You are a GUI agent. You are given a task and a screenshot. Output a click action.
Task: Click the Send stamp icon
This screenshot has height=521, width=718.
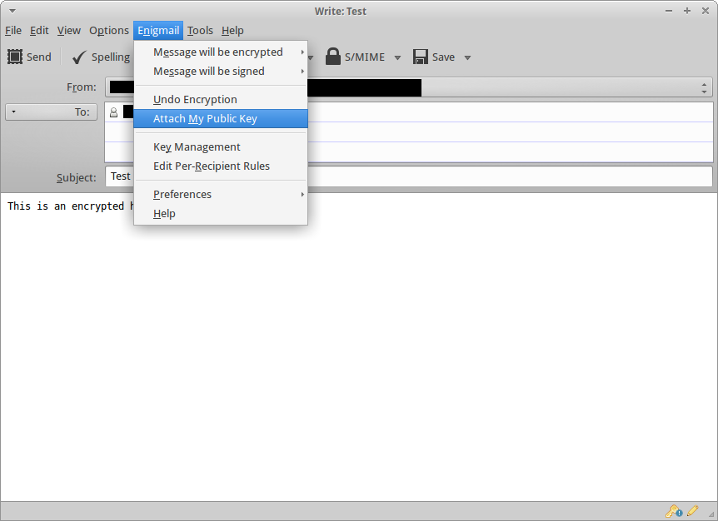coord(15,57)
